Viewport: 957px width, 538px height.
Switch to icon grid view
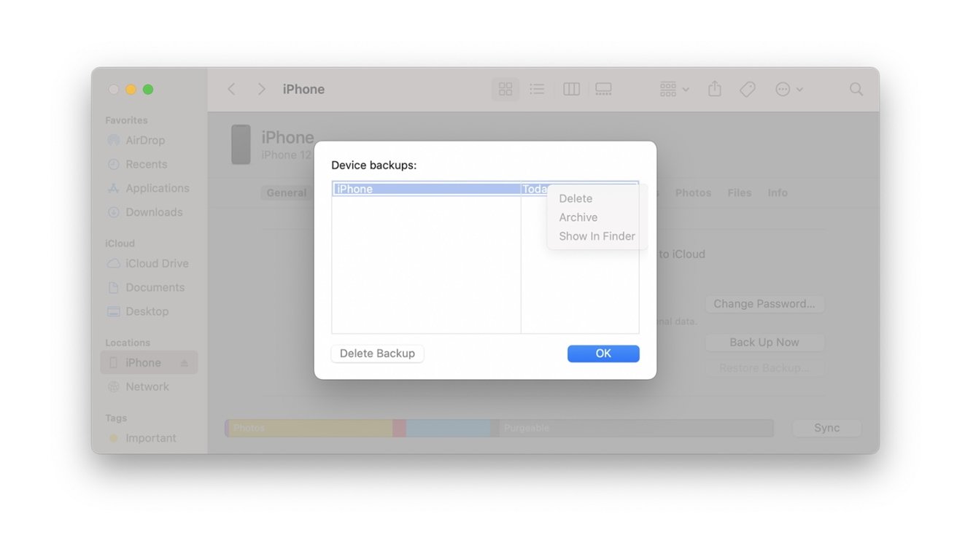pos(505,89)
